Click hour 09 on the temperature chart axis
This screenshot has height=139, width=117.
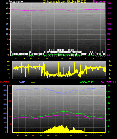point(48,135)
